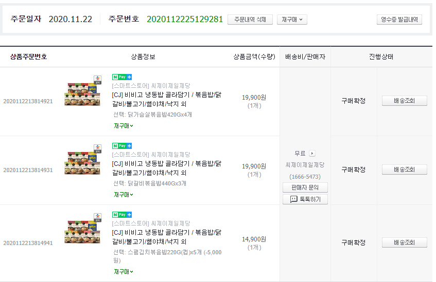Viewport: 436px width, 282px height.
Task: Click the 진행상태 column header
Action: tap(381, 57)
